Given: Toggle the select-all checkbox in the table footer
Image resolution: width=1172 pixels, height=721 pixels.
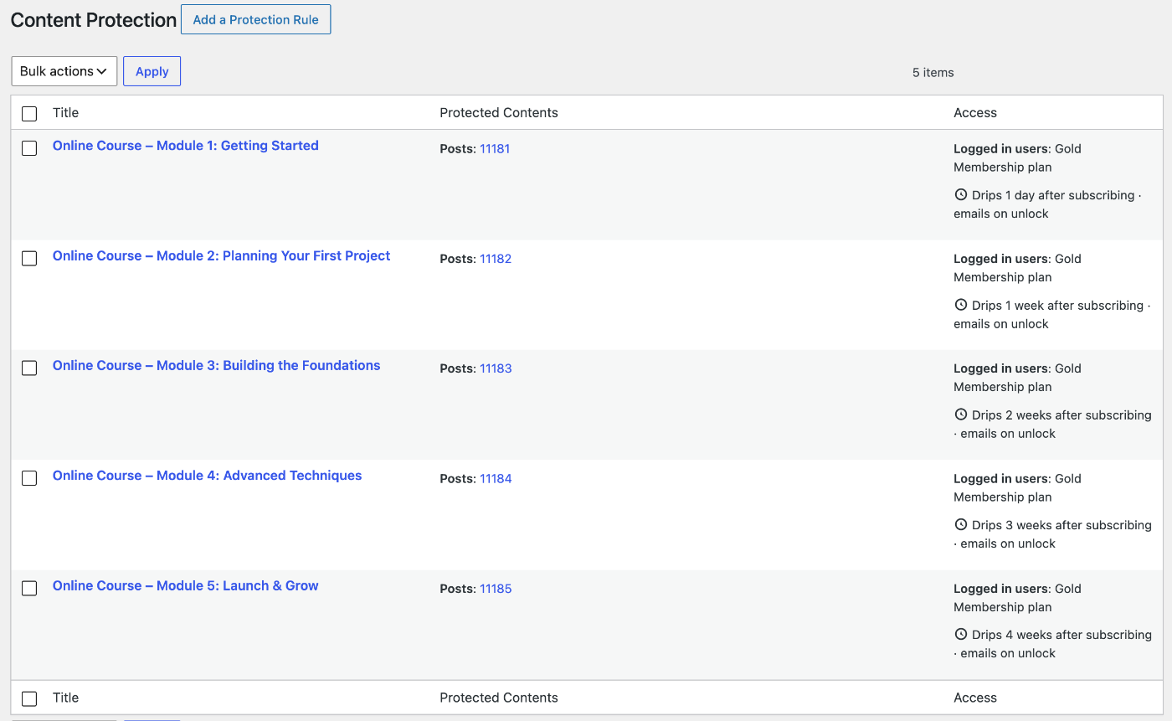Looking at the screenshot, I should 29,698.
